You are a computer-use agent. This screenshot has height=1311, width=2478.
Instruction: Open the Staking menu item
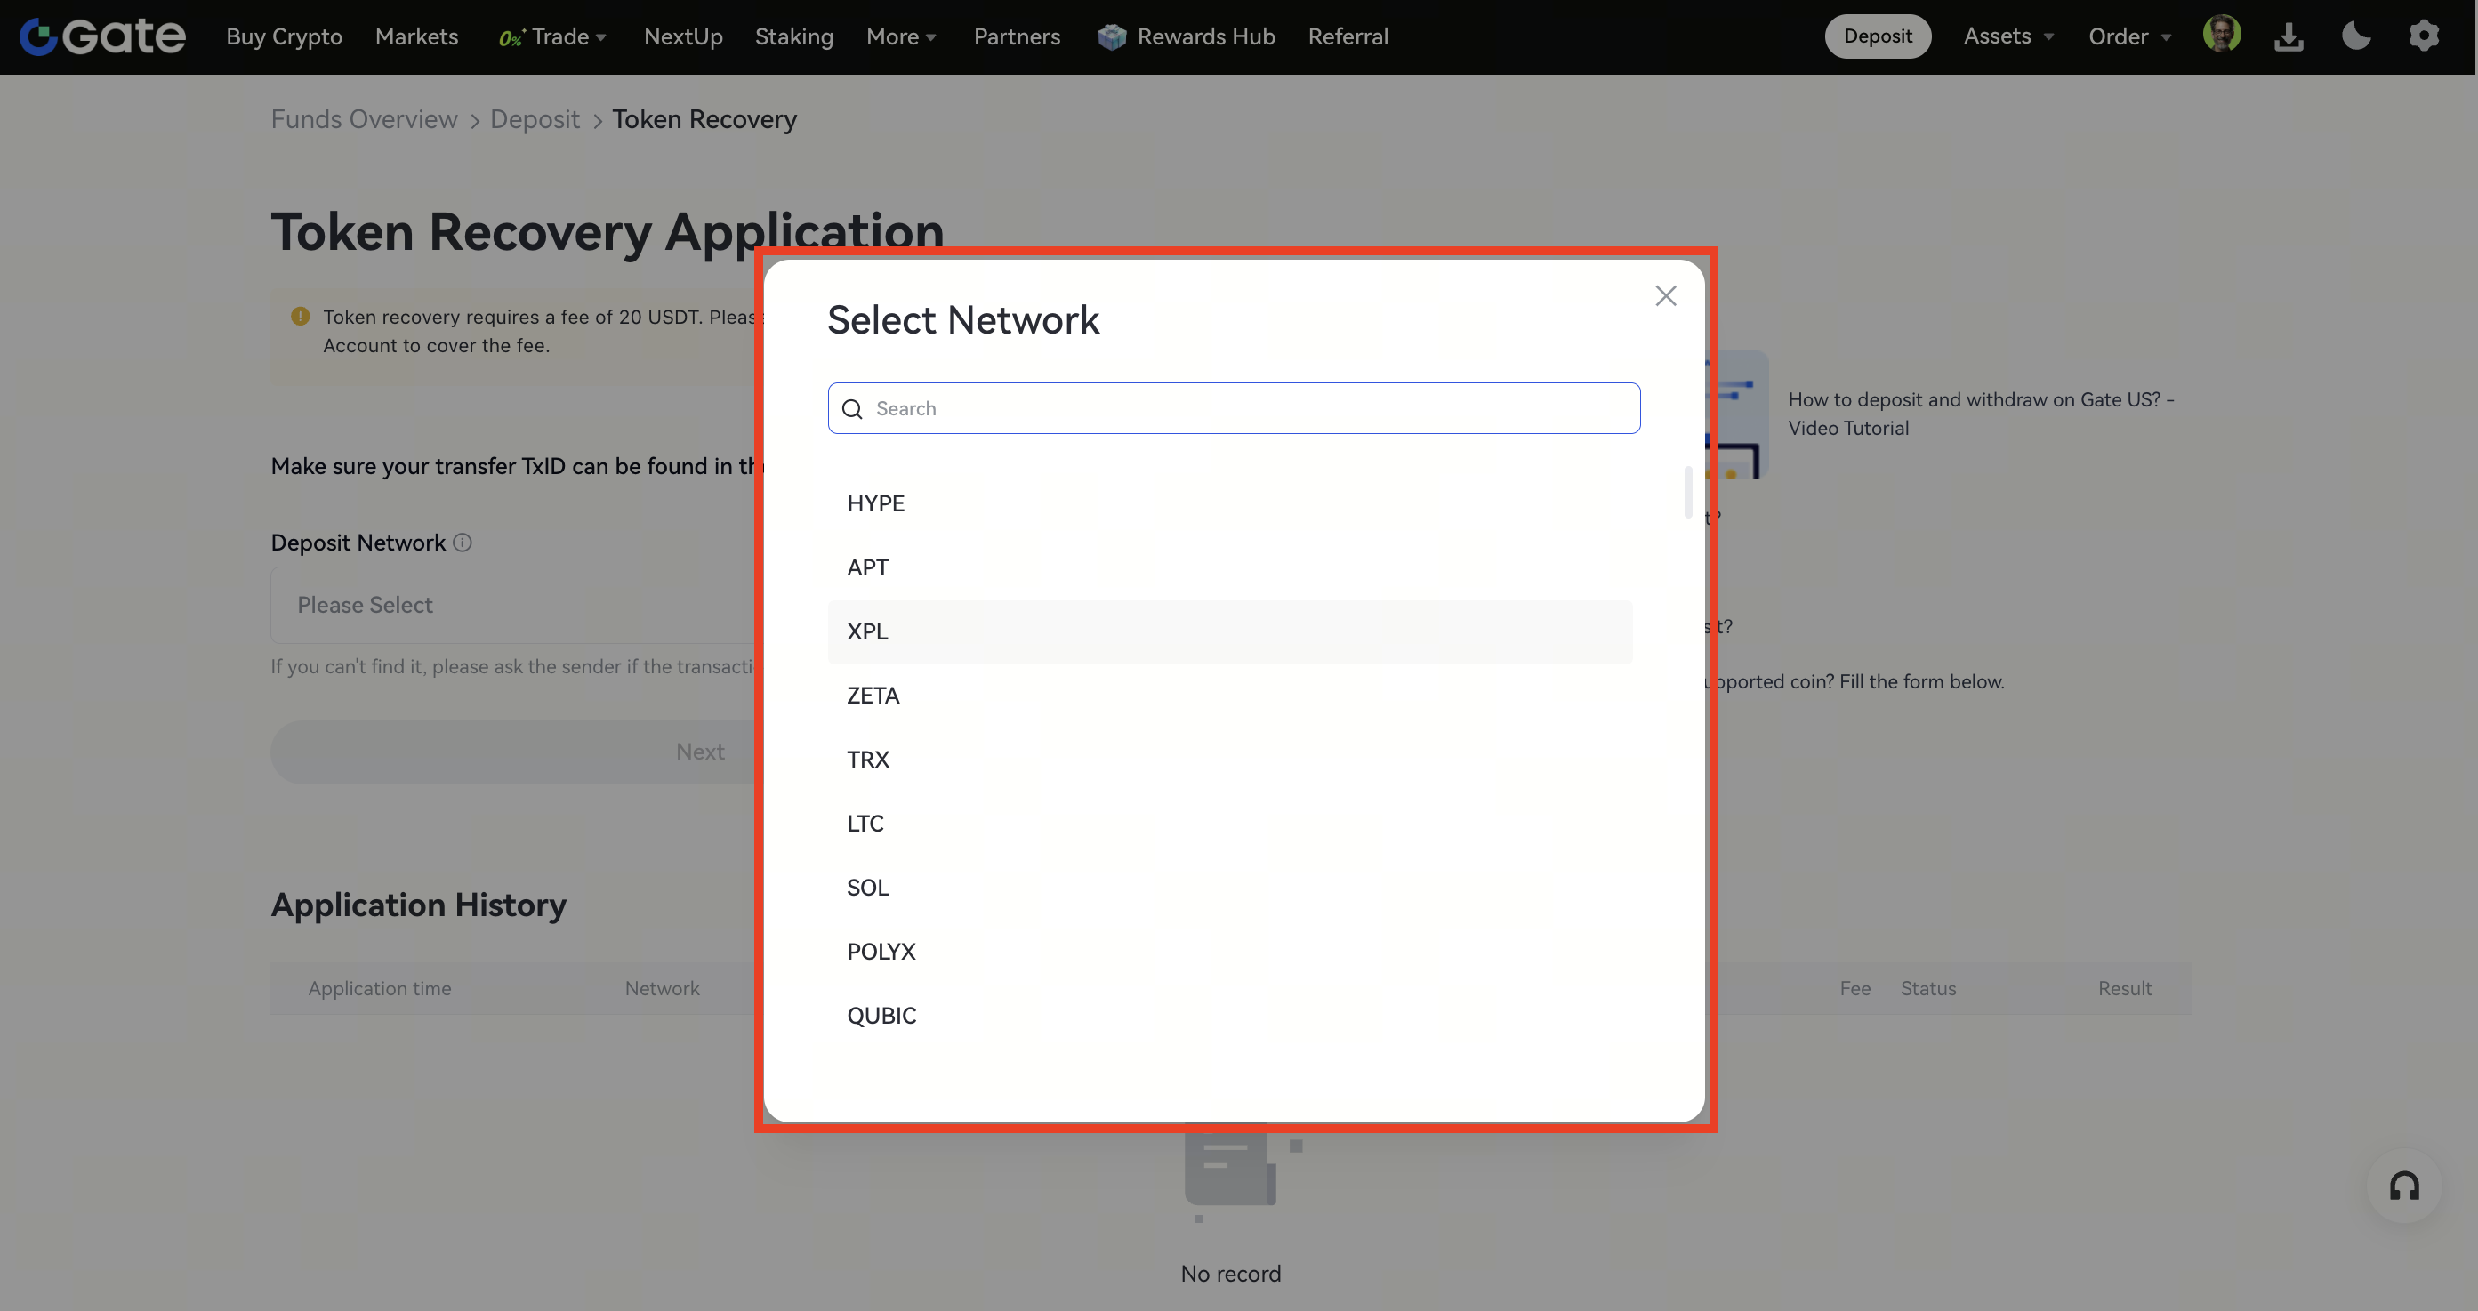[793, 36]
